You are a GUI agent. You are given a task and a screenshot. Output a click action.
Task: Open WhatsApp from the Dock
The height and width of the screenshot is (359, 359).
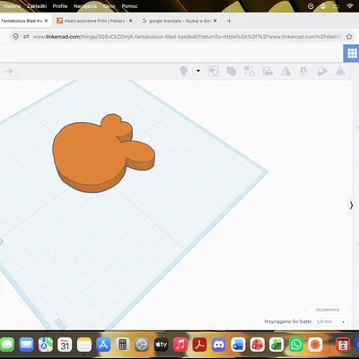(296, 345)
